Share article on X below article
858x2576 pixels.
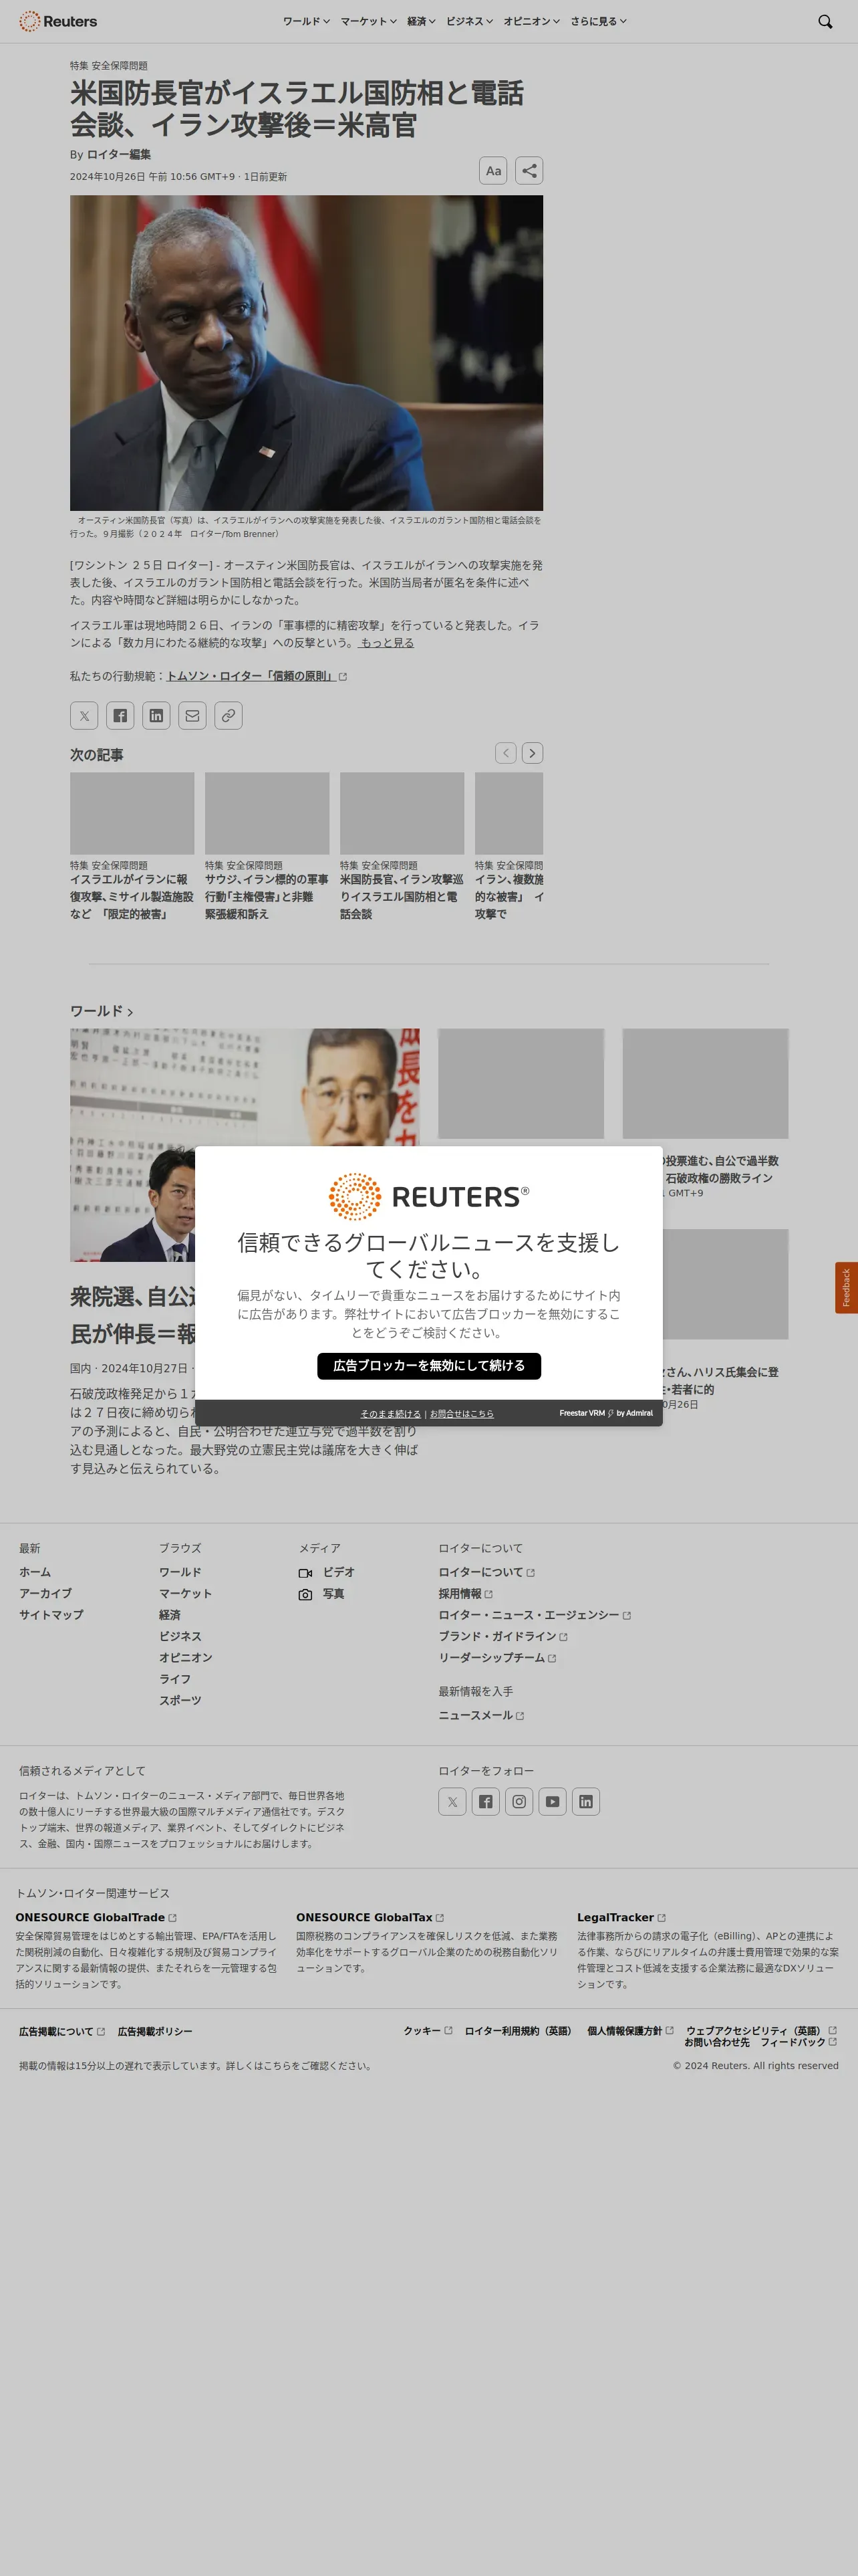click(x=84, y=715)
